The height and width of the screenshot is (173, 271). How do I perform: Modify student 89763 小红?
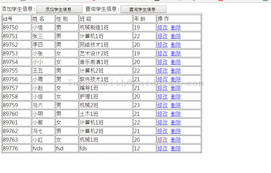tap(162, 140)
